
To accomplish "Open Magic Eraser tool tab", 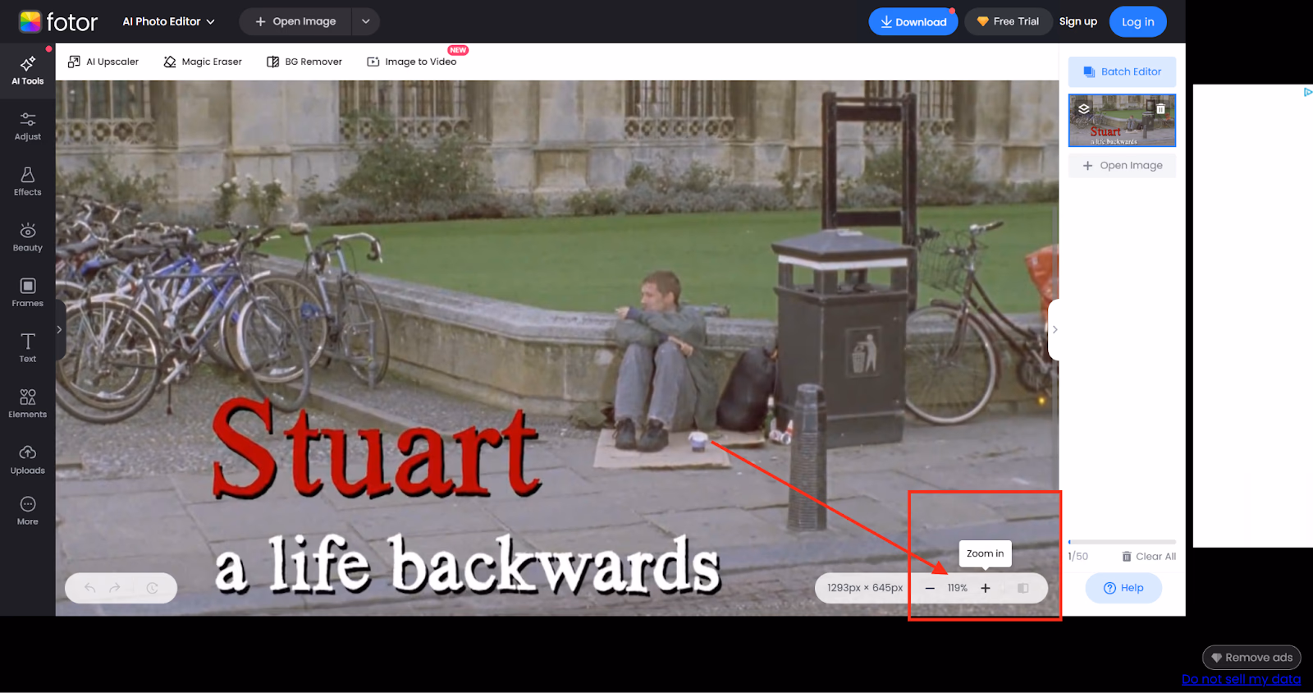I will (x=203, y=62).
